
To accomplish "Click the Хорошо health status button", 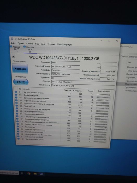I will click(x=20, y=68).
